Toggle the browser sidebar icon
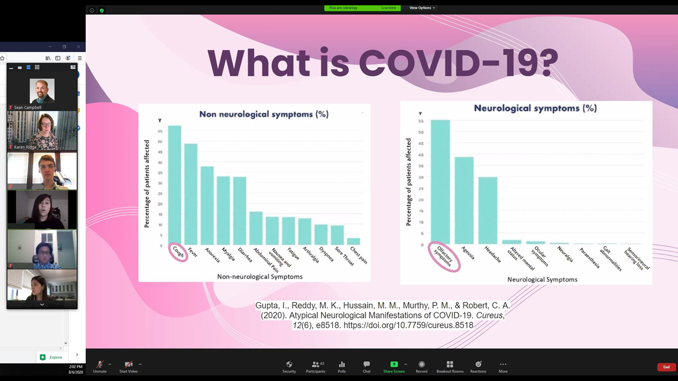678x381 pixels. (58, 58)
